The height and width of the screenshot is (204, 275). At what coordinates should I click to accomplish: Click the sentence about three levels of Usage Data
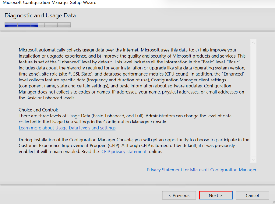click(x=125, y=119)
